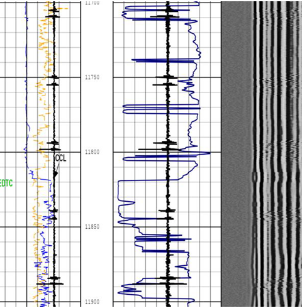
Task: Select the twin blue spikes below 11750
Action: pos(162,109)
